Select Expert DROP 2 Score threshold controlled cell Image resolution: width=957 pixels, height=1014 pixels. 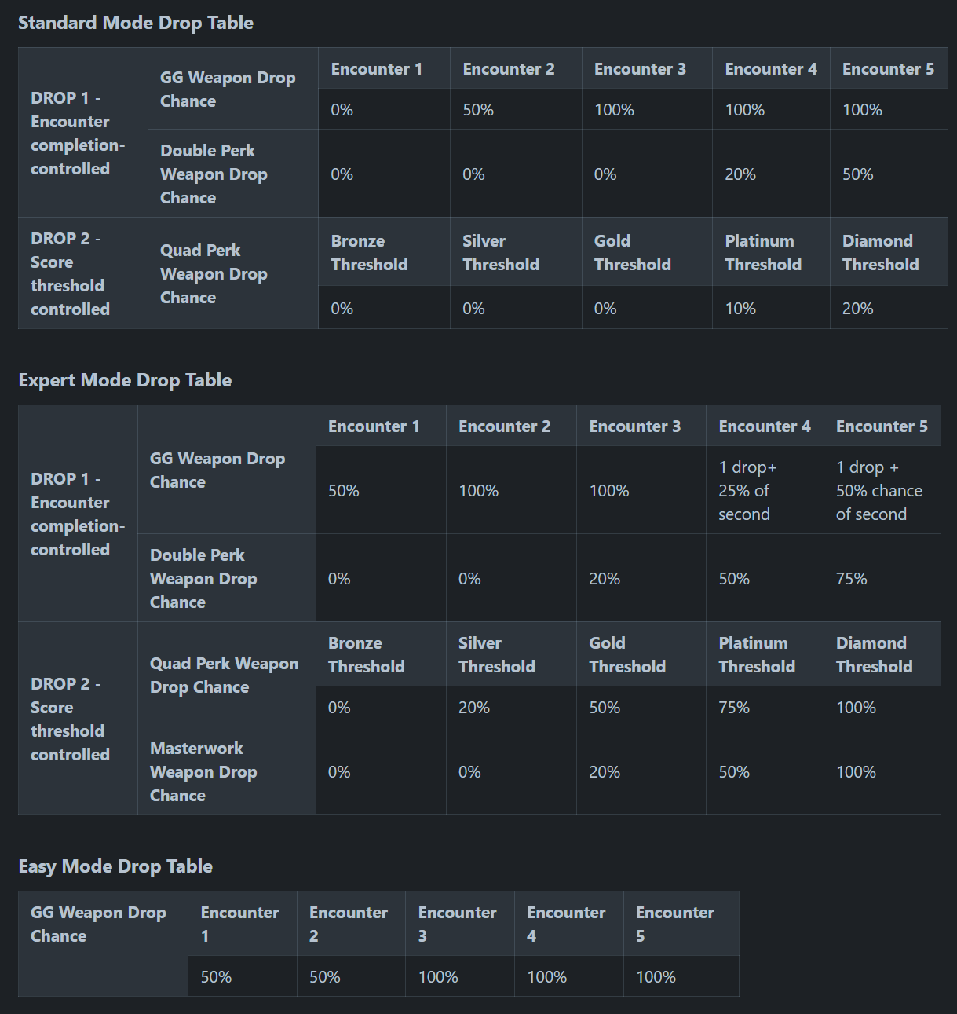(x=78, y=719)
